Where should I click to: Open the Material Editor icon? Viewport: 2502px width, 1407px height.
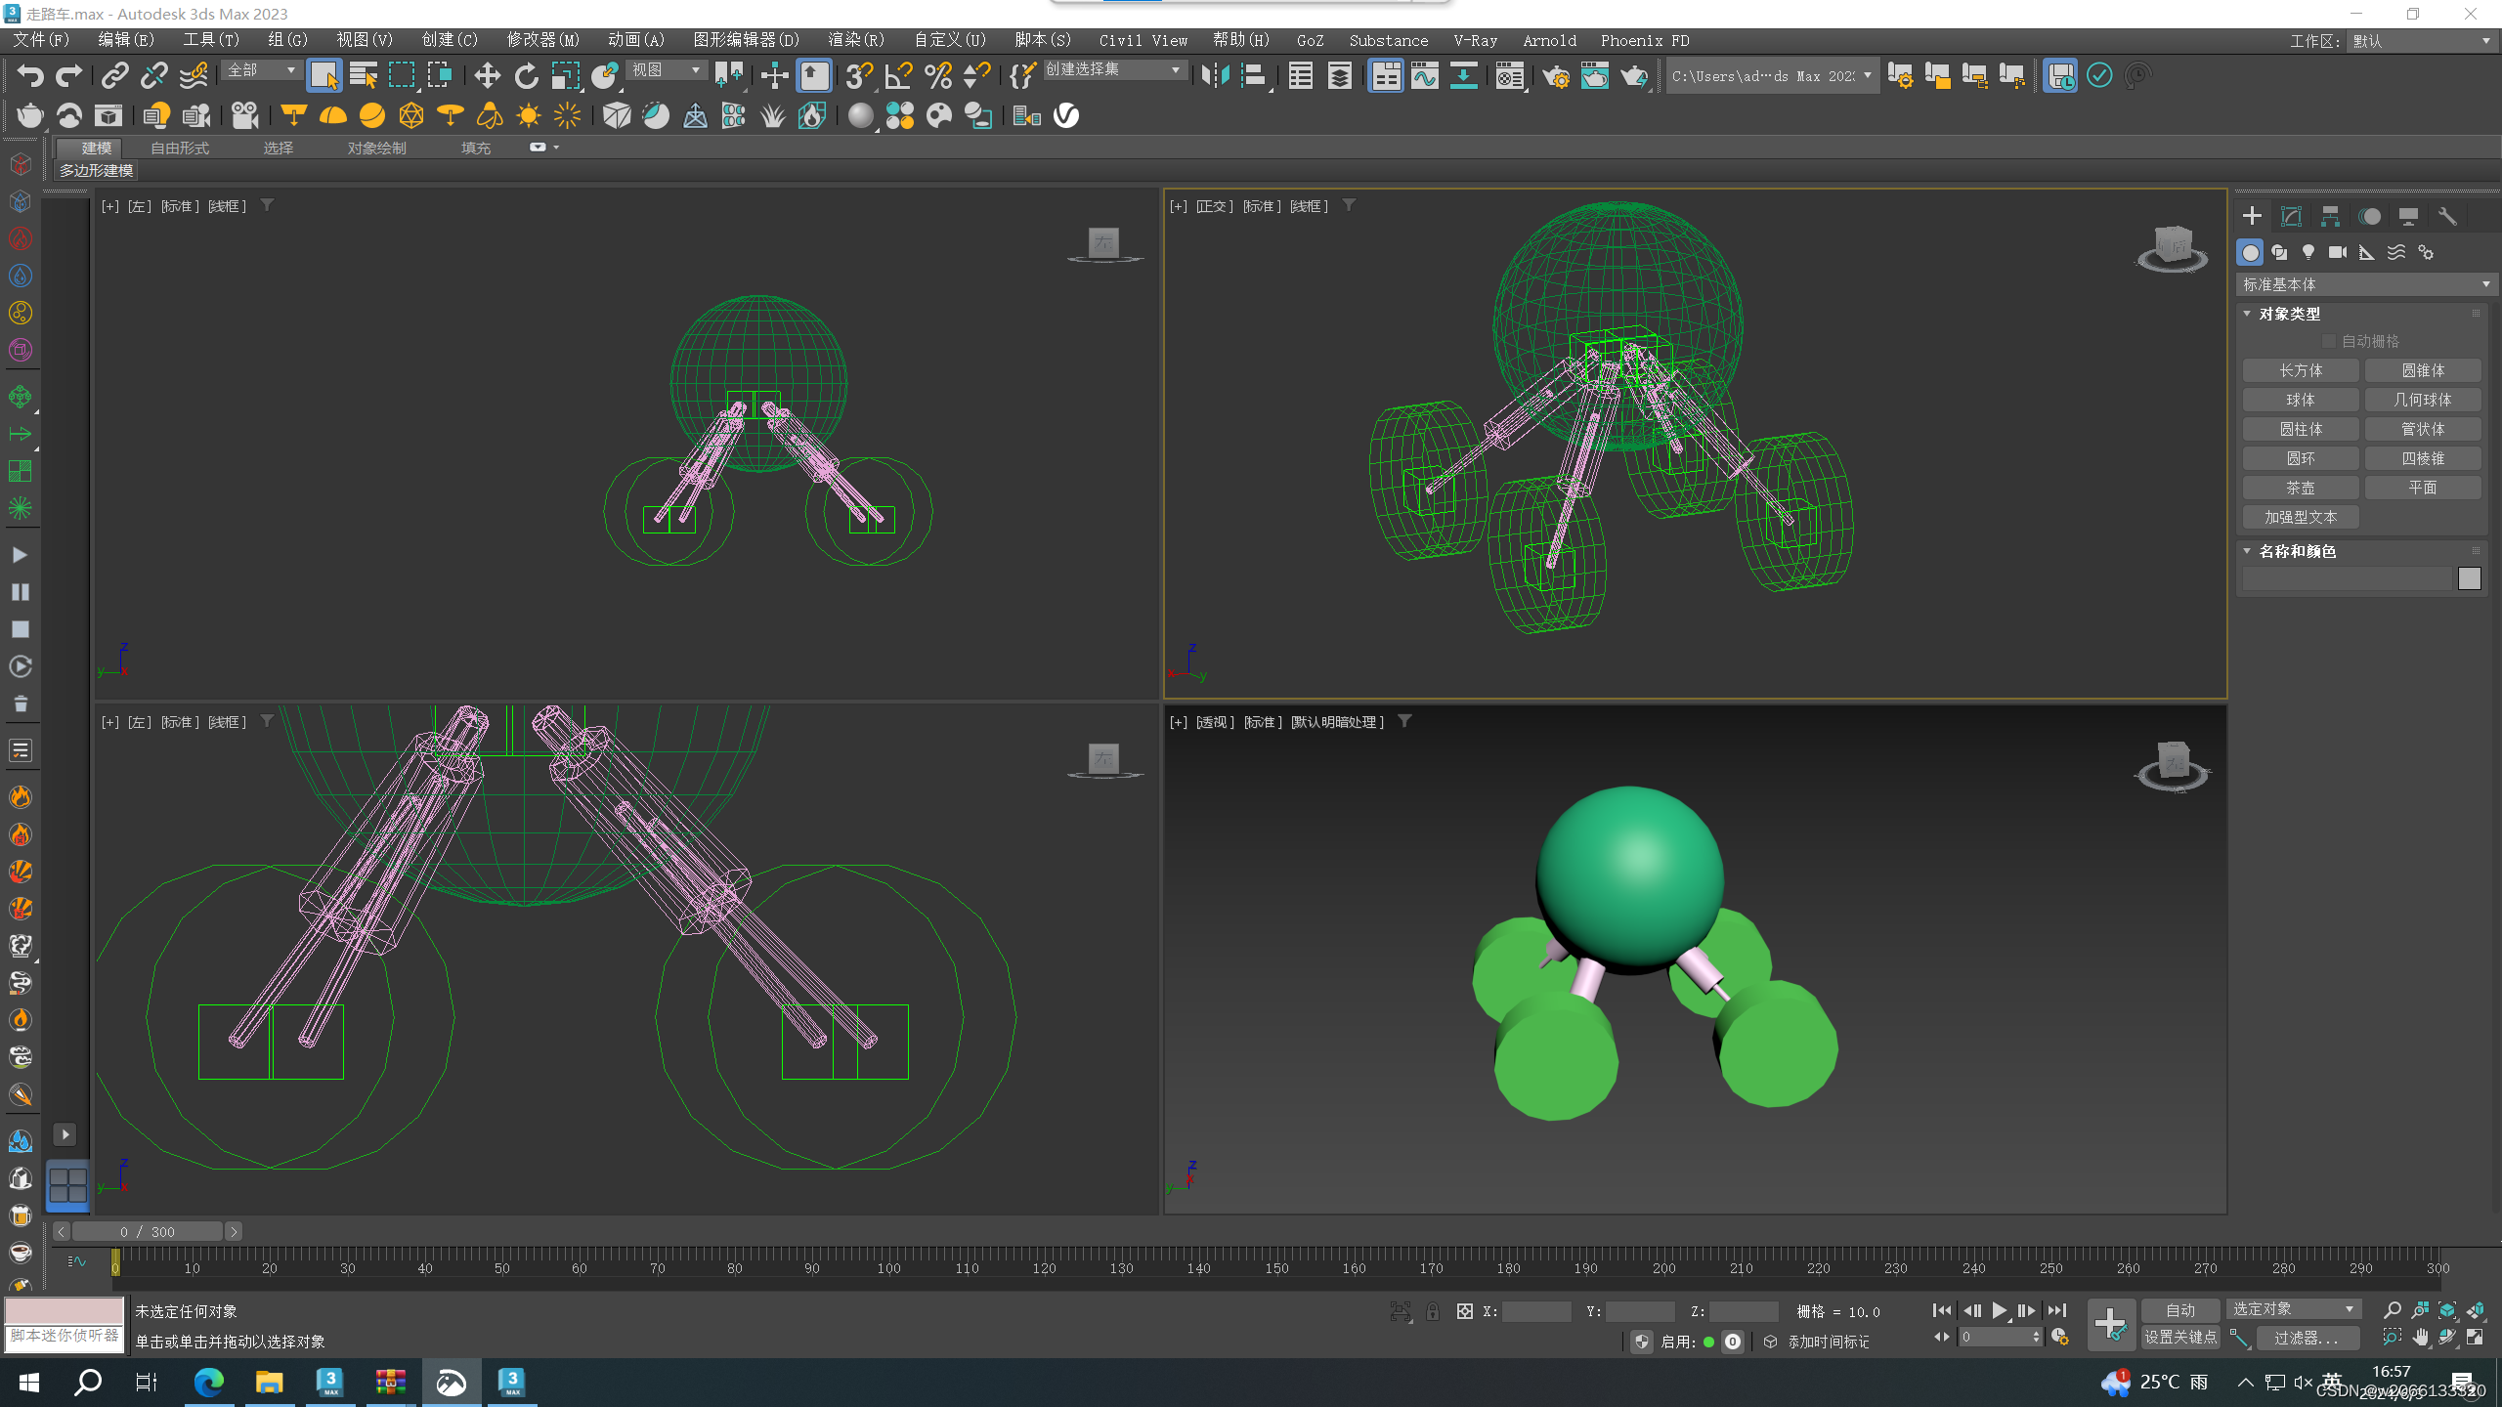(1509, 75)
